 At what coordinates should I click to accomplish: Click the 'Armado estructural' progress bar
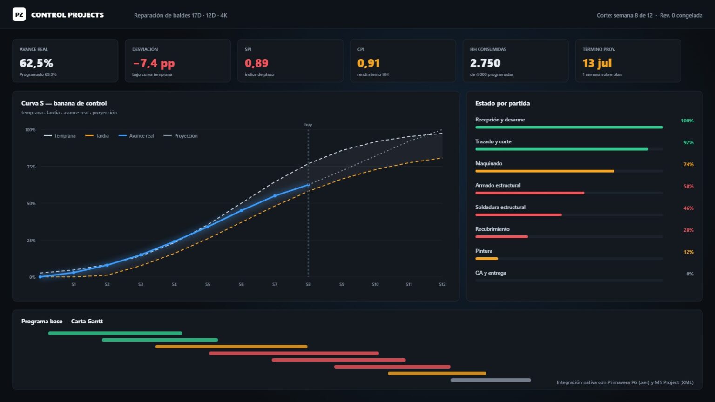coord(569,193)
